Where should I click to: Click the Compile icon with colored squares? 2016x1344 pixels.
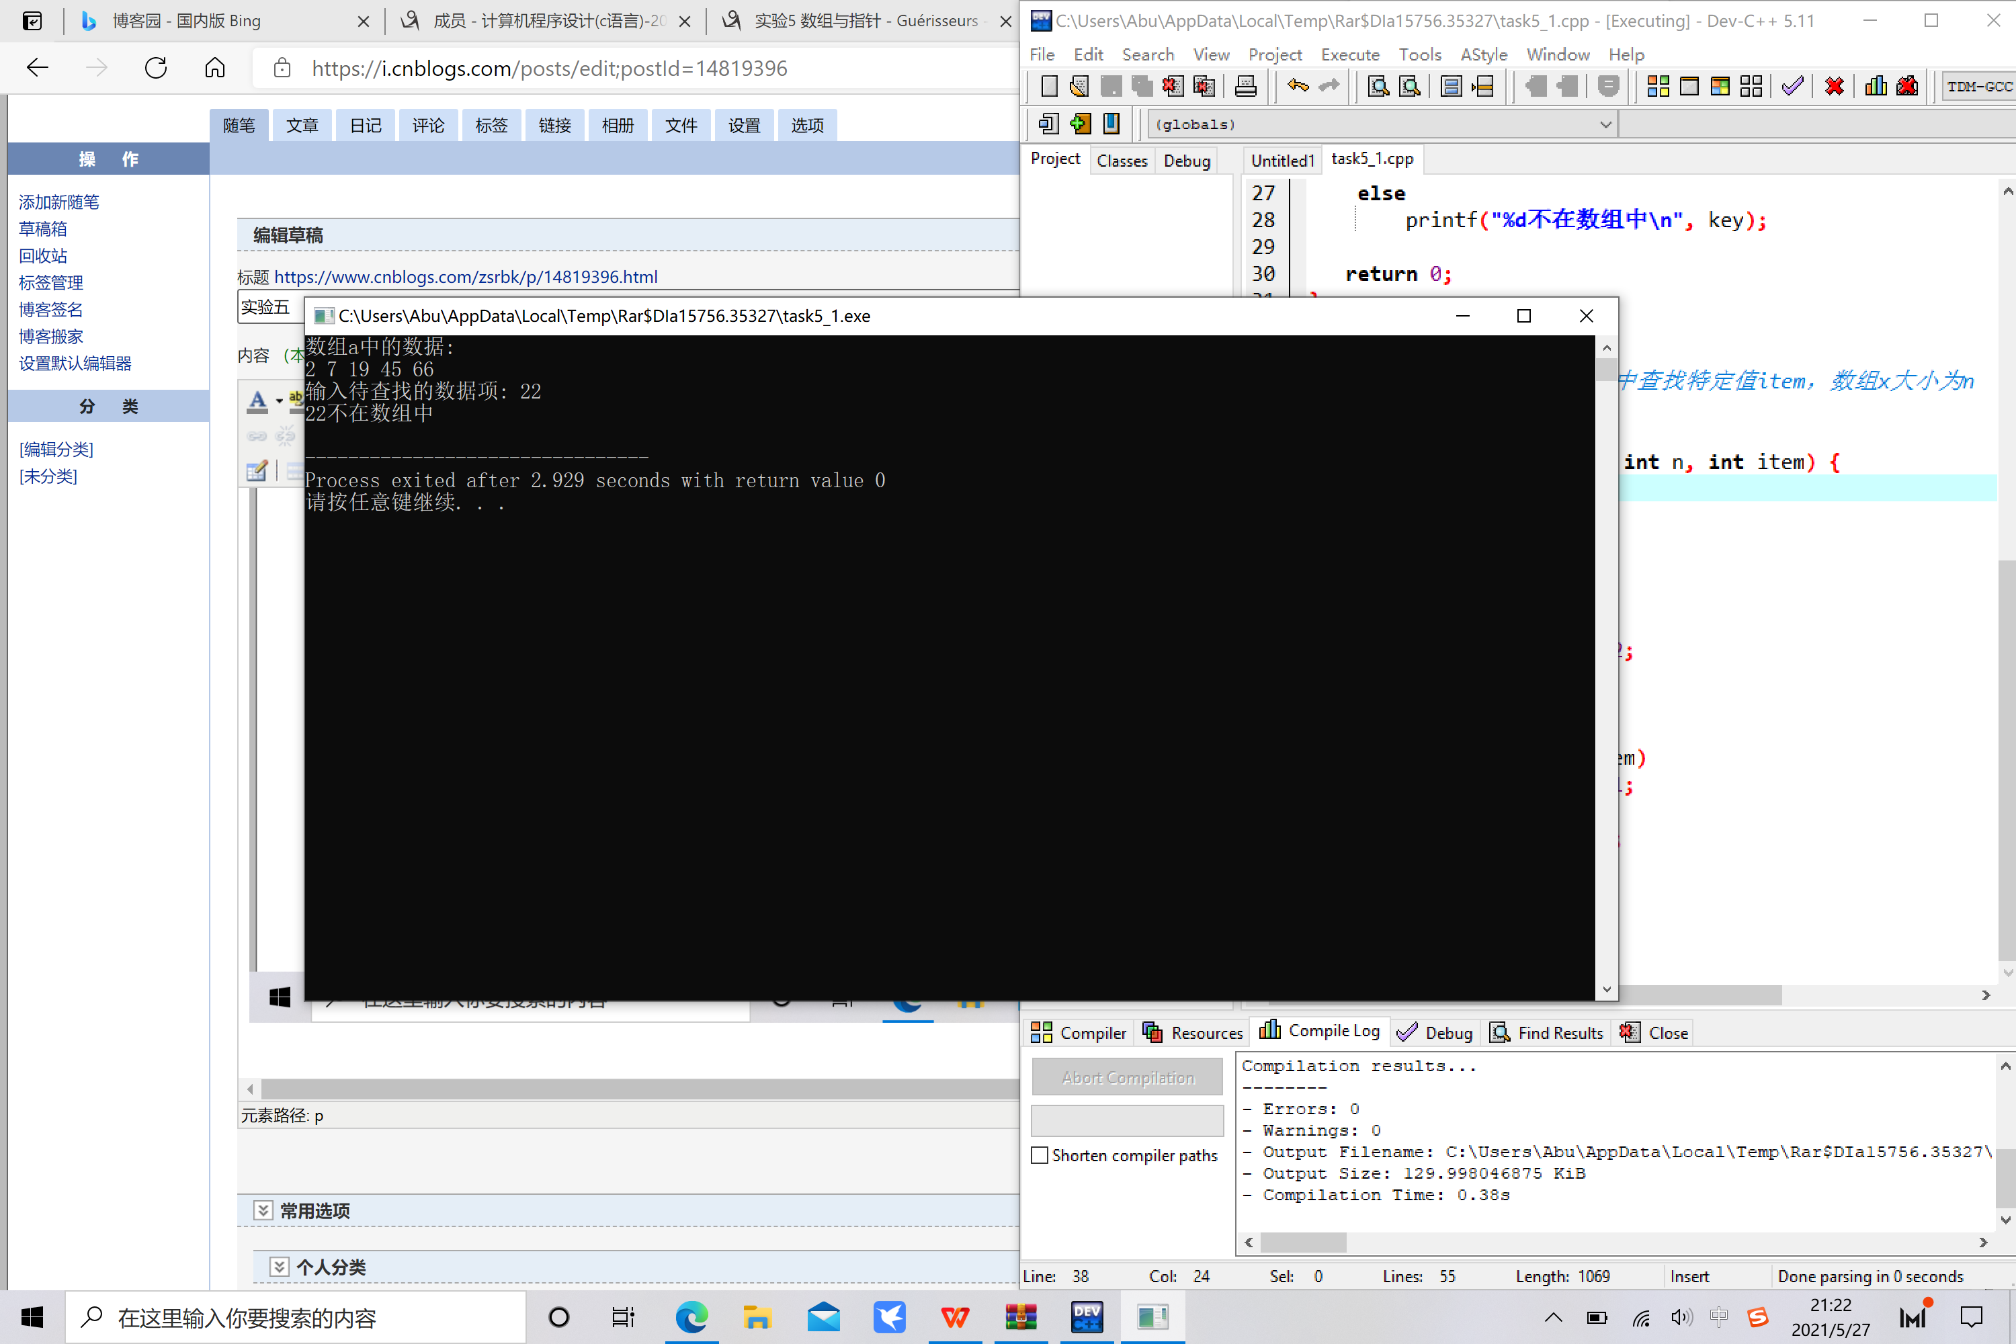(x=1658, y=86)
